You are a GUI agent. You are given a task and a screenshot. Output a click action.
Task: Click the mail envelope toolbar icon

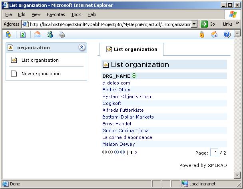[38, 34]
